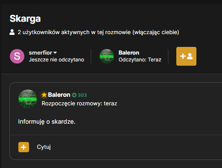Expand the dropdown arrow next to smerfior
Image resolution: width=222 pixels, height=168 pixels.
coord(55,53)
